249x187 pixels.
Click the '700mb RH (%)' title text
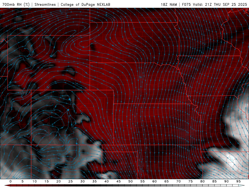(16, 4)
